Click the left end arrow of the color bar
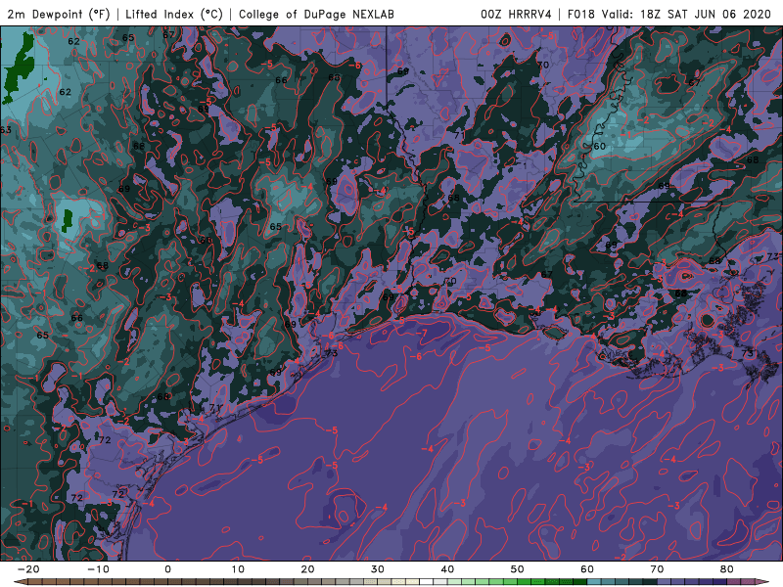Viewport: 783px width, 587px height. coord(20,582)
